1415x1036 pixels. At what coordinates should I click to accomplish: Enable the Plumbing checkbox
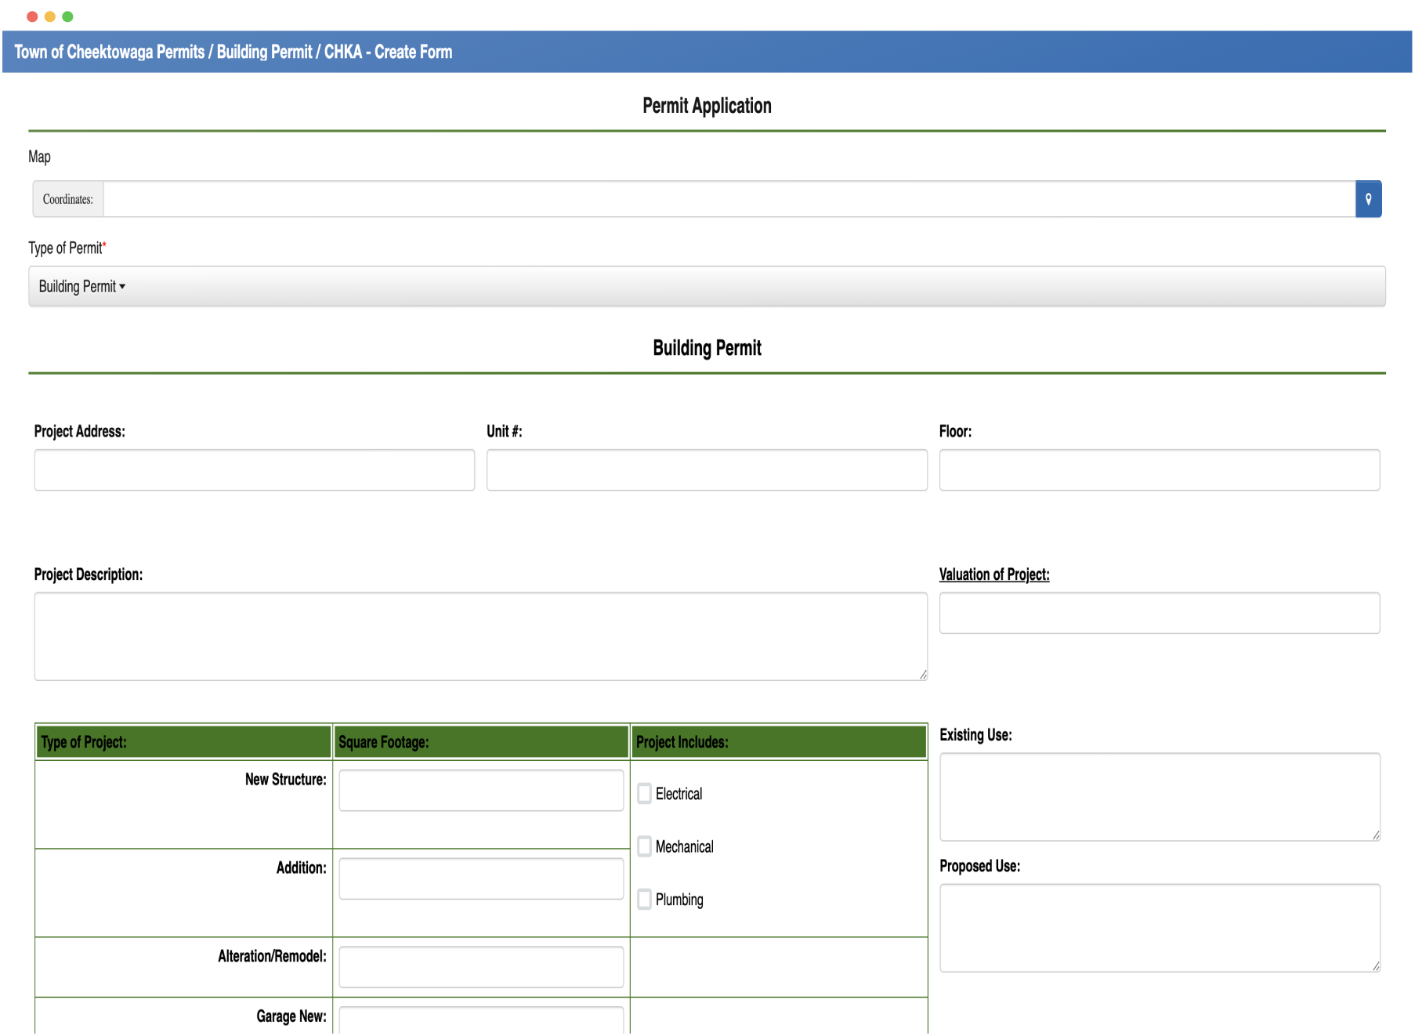[x=645, y=899]
